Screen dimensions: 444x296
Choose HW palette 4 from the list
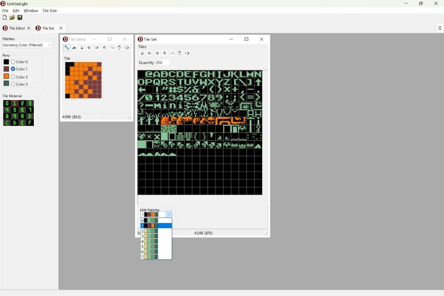click(x=156, y=241)
